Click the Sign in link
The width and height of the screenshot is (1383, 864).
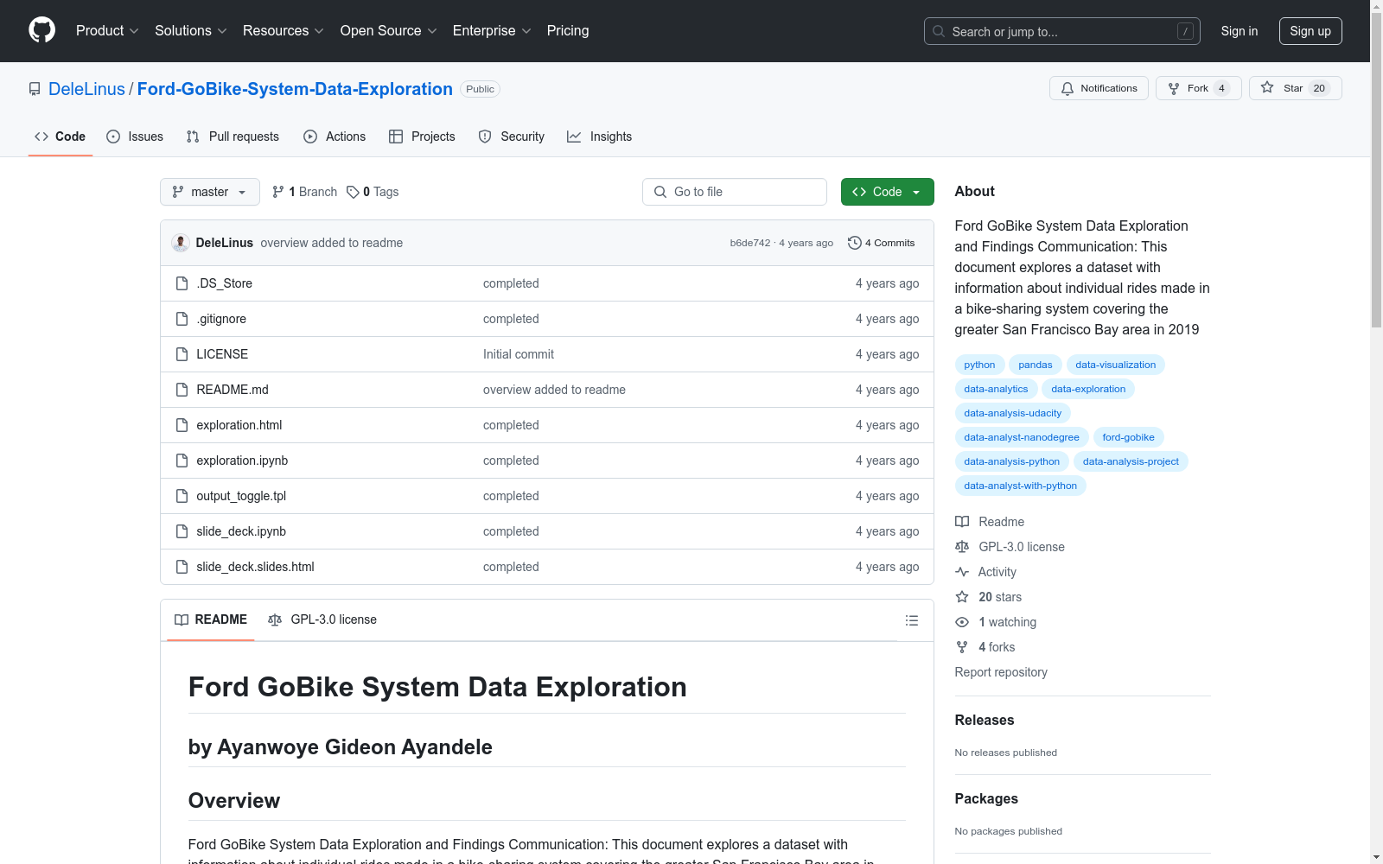(1240, 31)
